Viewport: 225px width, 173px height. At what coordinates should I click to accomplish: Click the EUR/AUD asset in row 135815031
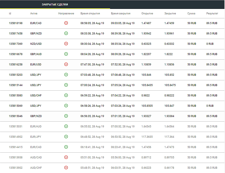36,127
